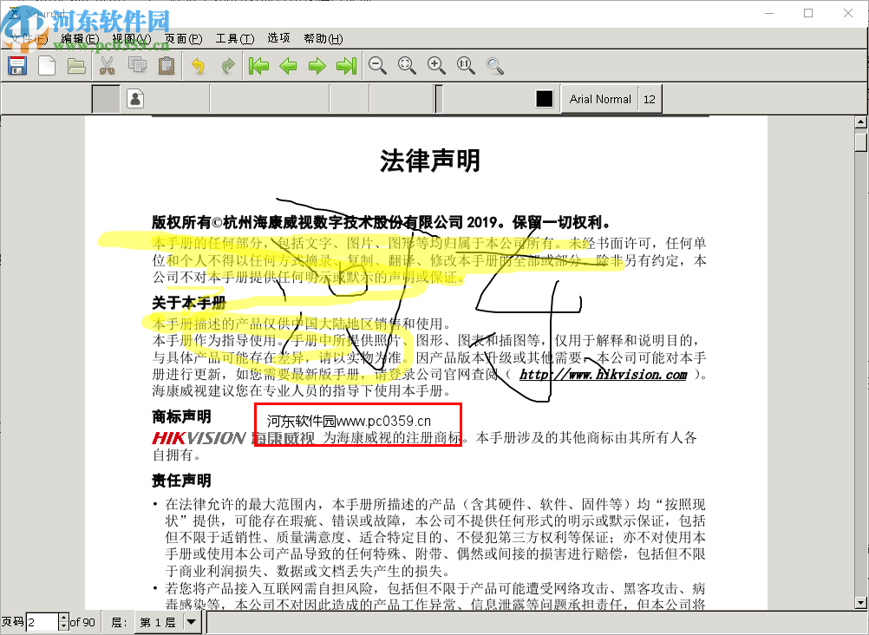This screenshot has width=869, height=635.
Task: Zoom out of the document
Action: [377, 65]
